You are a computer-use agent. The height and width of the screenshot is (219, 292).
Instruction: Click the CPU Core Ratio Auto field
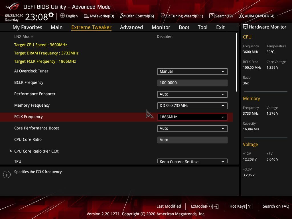coord(192,140)
